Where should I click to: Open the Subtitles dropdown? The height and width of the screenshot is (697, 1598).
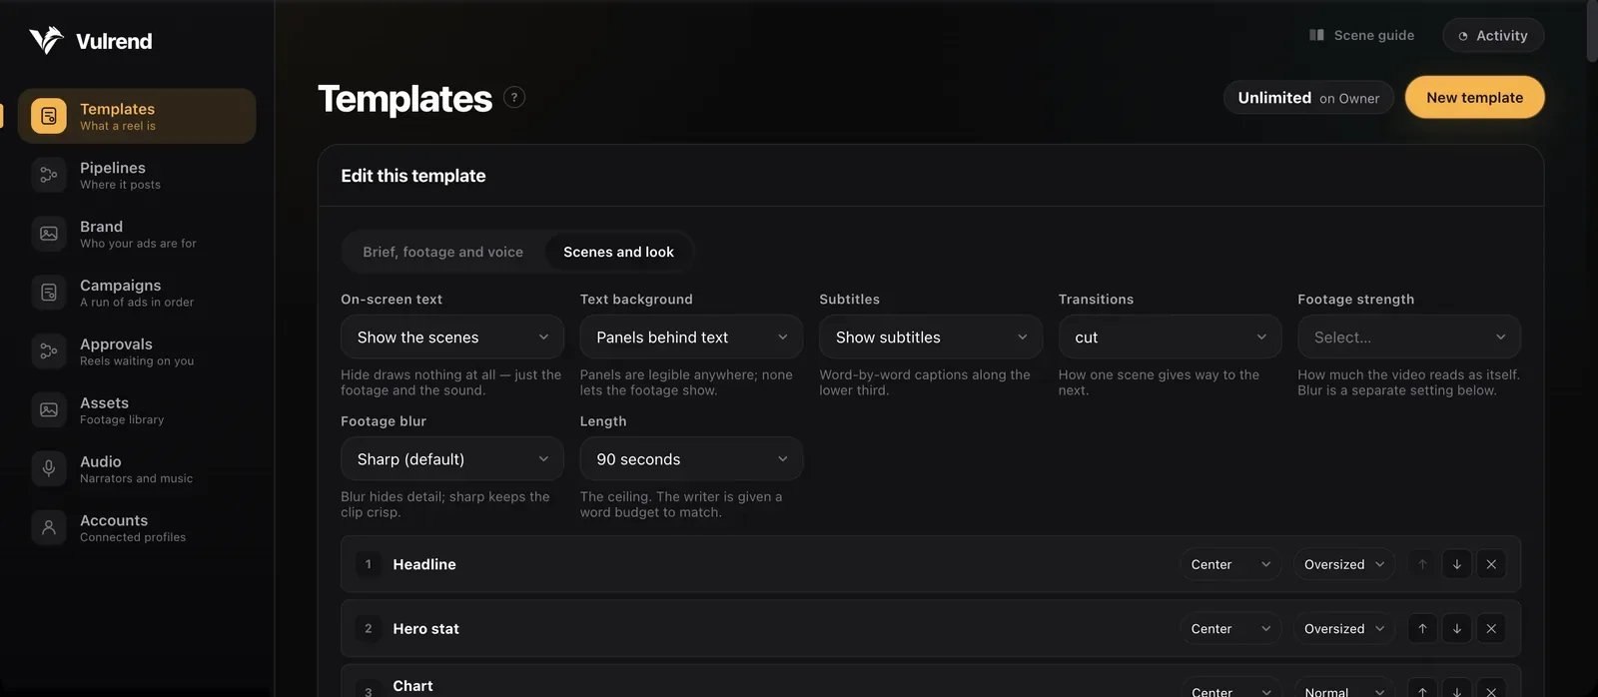click(x=931, y=338)
